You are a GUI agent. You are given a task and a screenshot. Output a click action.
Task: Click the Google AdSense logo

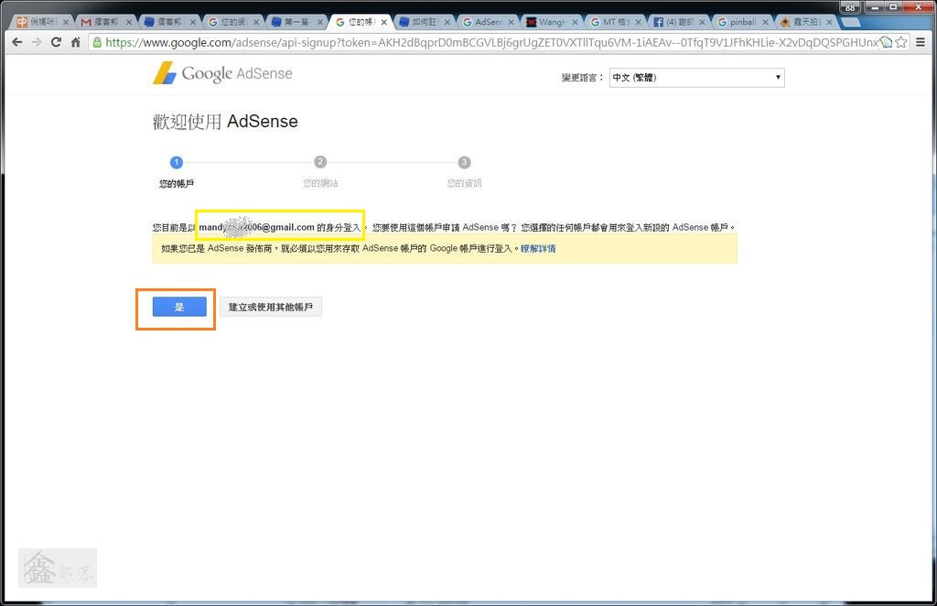pyautogui.click(x=223, y=73)
